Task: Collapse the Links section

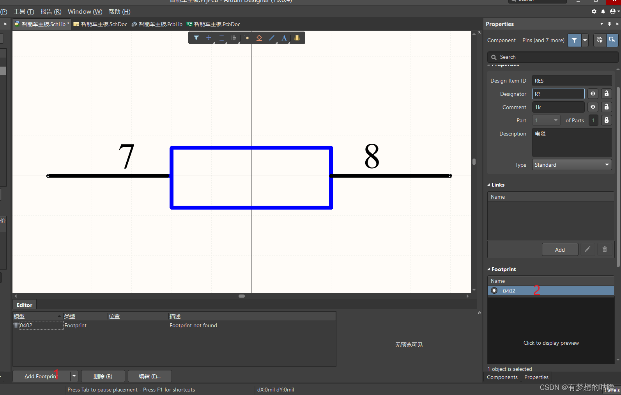Action: coord(489,185)
